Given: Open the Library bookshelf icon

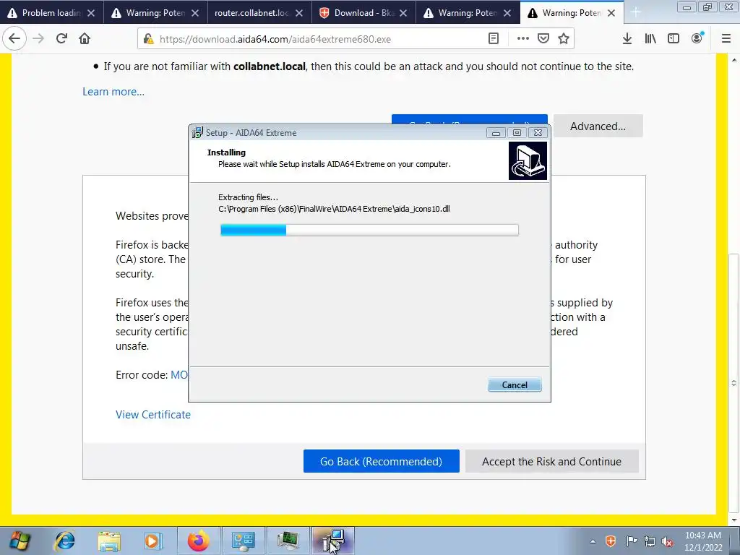Looking at the screenshot, I should point(650,39).
